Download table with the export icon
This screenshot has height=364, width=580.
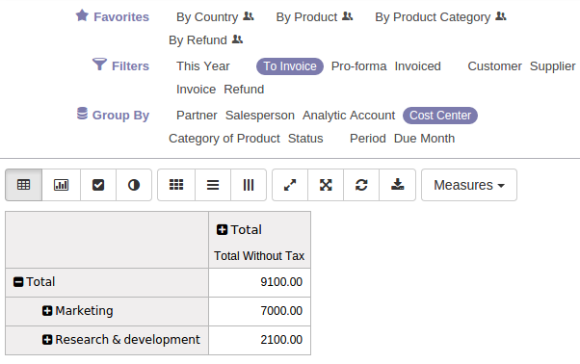[398, 185]
